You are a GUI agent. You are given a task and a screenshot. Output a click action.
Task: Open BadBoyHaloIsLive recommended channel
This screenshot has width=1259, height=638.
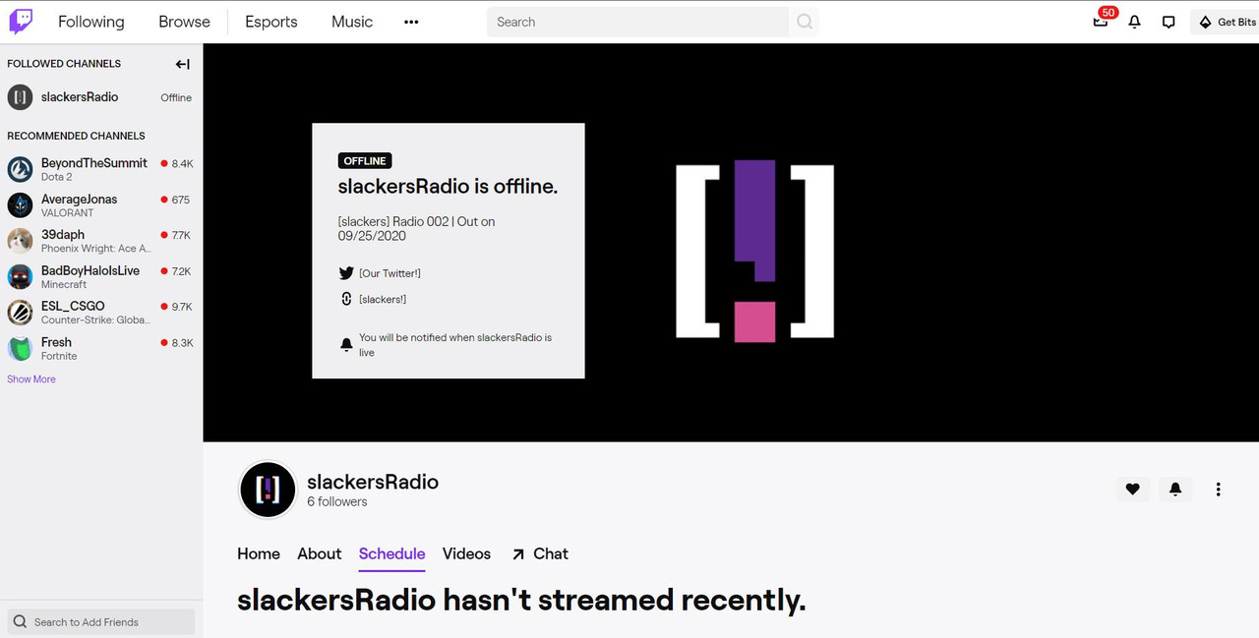[x=101, y=277]
